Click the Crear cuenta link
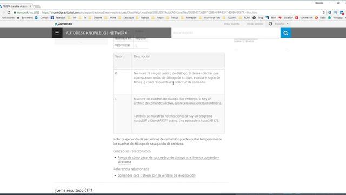Screen dimensions: 346x195 pos(232,24)
